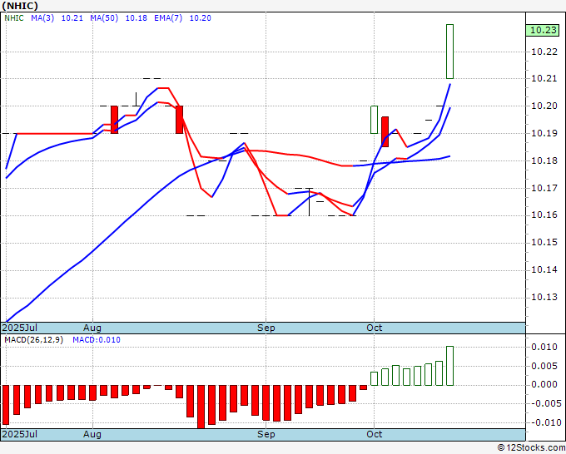Click the 0.005 MACD axis label
566x454 pixels.
point(544,367)
